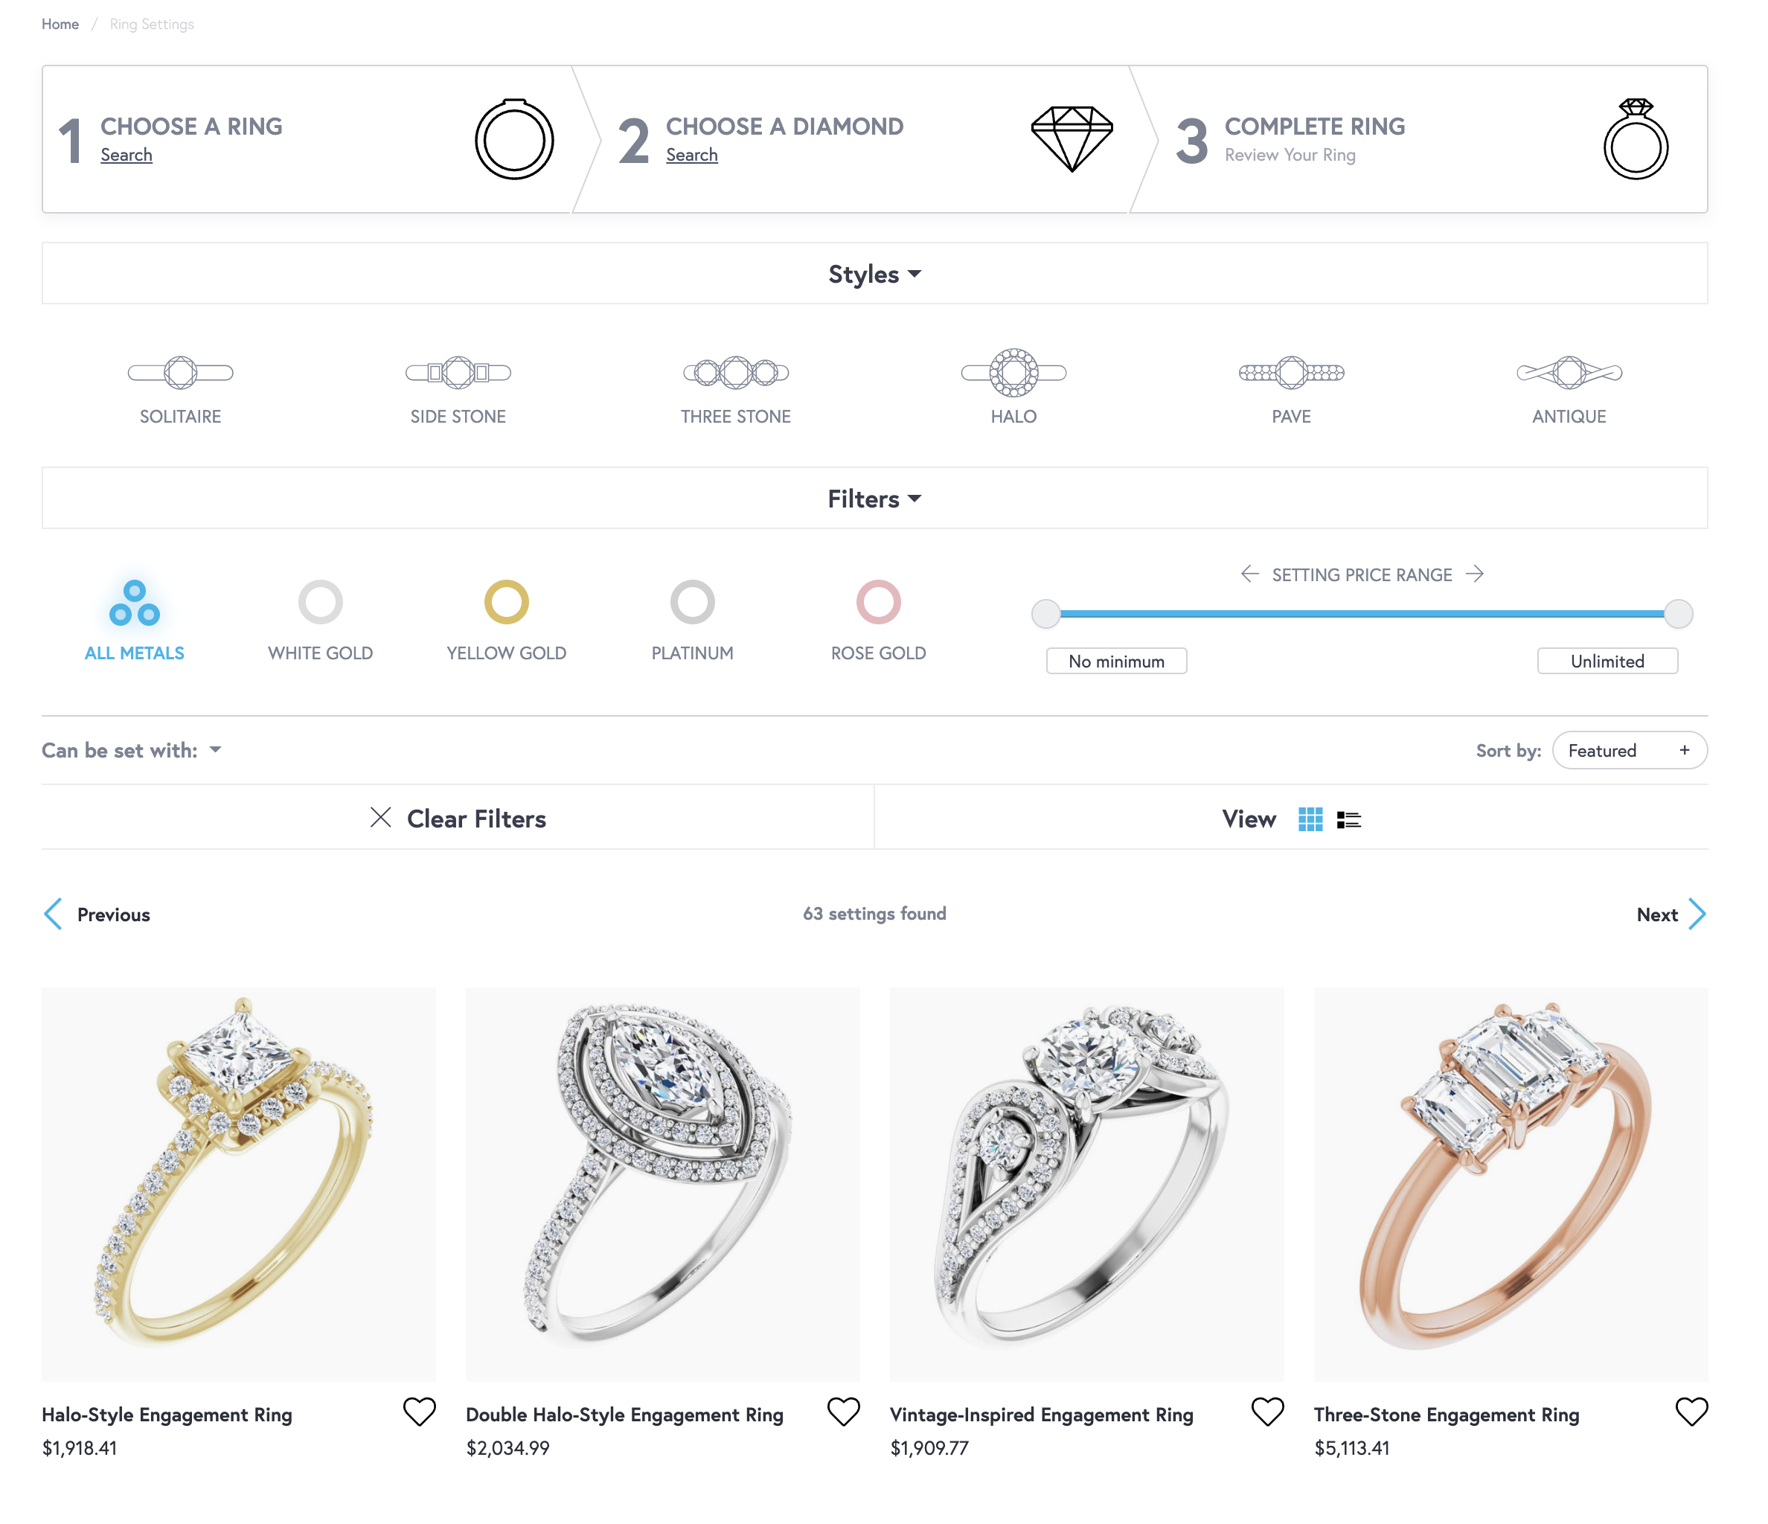The height and width of the screenshot is (1524, 1768).
Task: Collapse the Styles section
Action: (874, 274)
